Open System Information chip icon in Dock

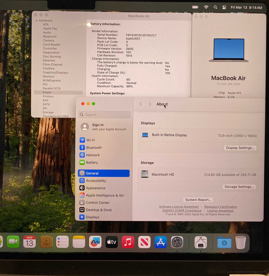[201, 242]
